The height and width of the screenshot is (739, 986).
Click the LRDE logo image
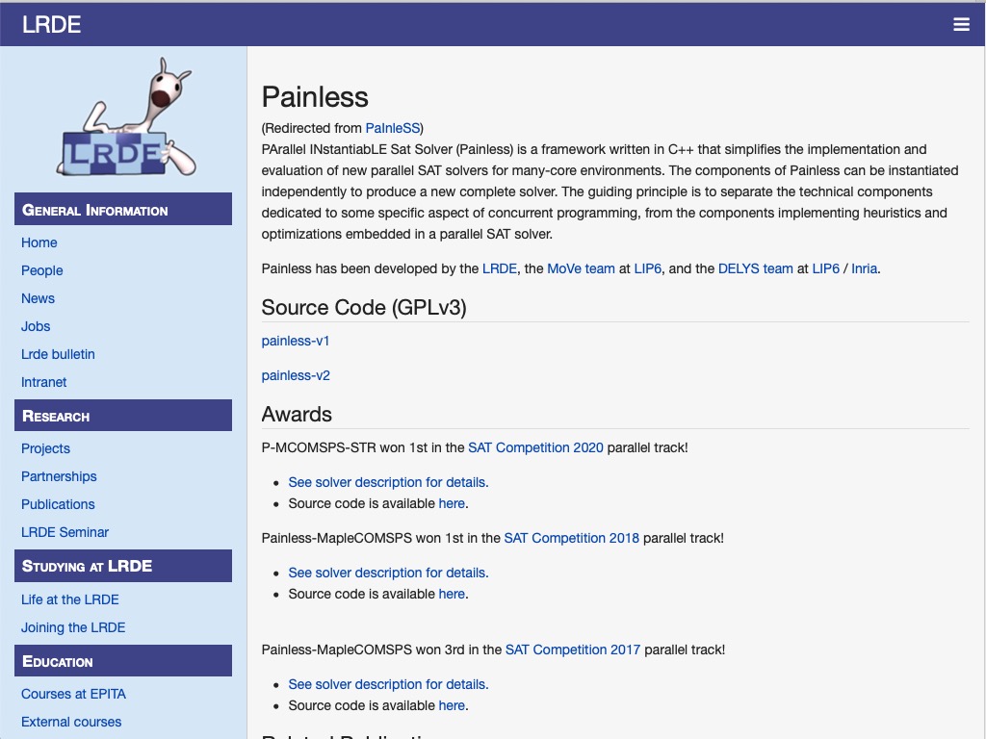pos(123,115)
